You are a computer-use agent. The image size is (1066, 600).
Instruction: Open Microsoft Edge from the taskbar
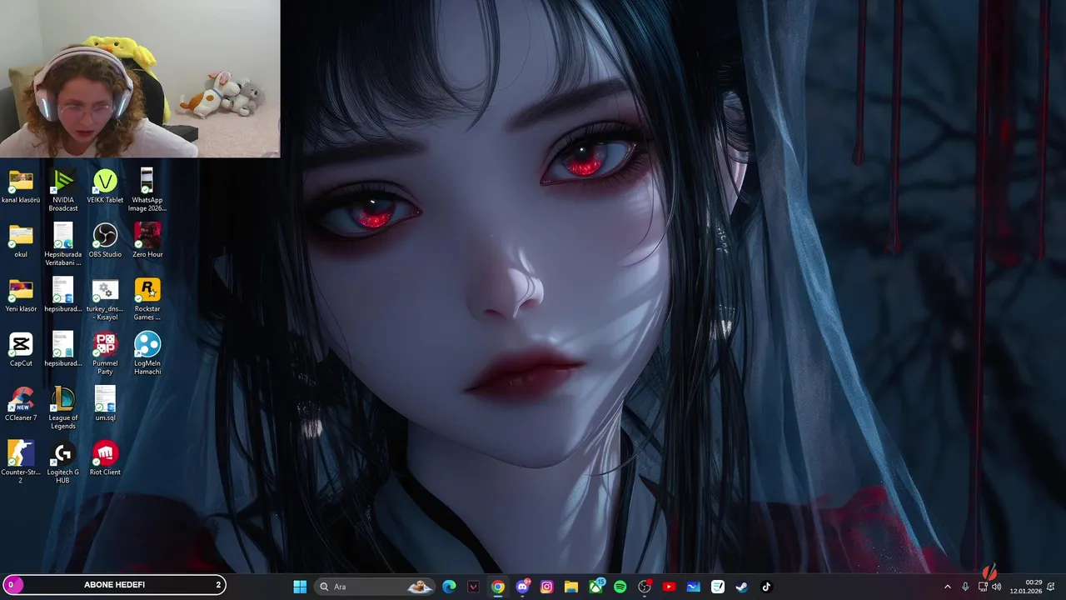pyautogui.click(x=450, y=587)
